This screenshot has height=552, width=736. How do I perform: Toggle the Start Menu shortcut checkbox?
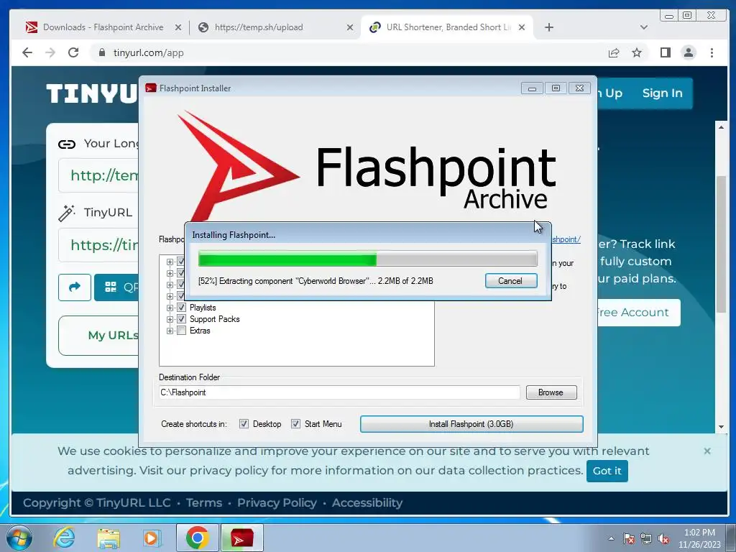295,424
